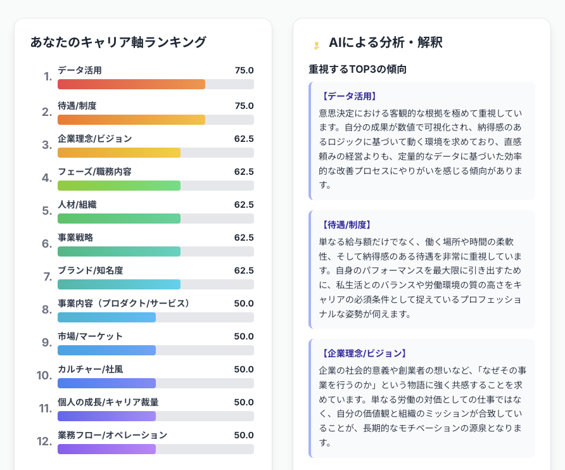Click the trophy icon beside AIによる分析・解釈
565x470 pixels.
pyautogui.click(x=315, y=44)
